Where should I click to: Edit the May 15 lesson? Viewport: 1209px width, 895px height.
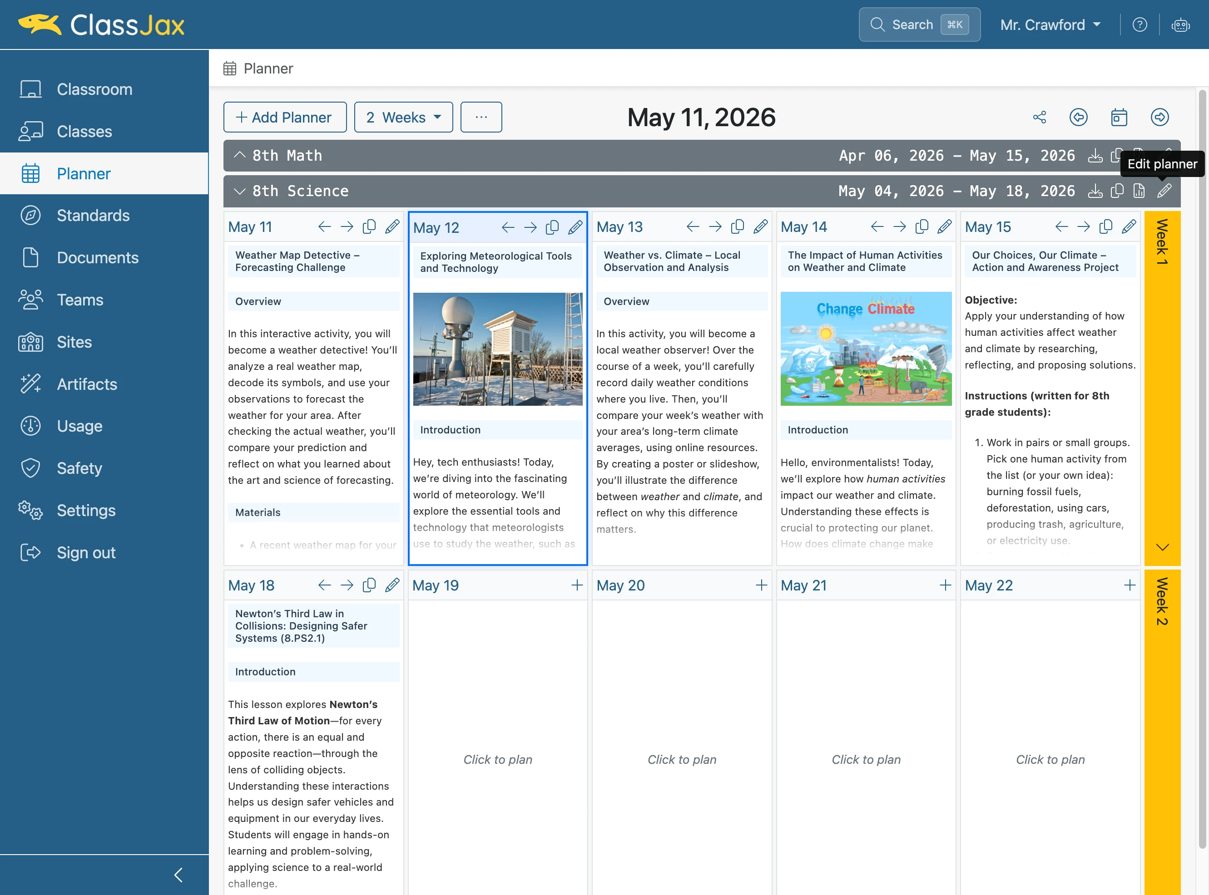click(x=1129, y=226)
